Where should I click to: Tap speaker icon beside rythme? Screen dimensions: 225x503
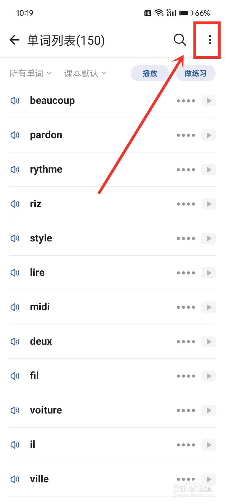pos(15,169)
